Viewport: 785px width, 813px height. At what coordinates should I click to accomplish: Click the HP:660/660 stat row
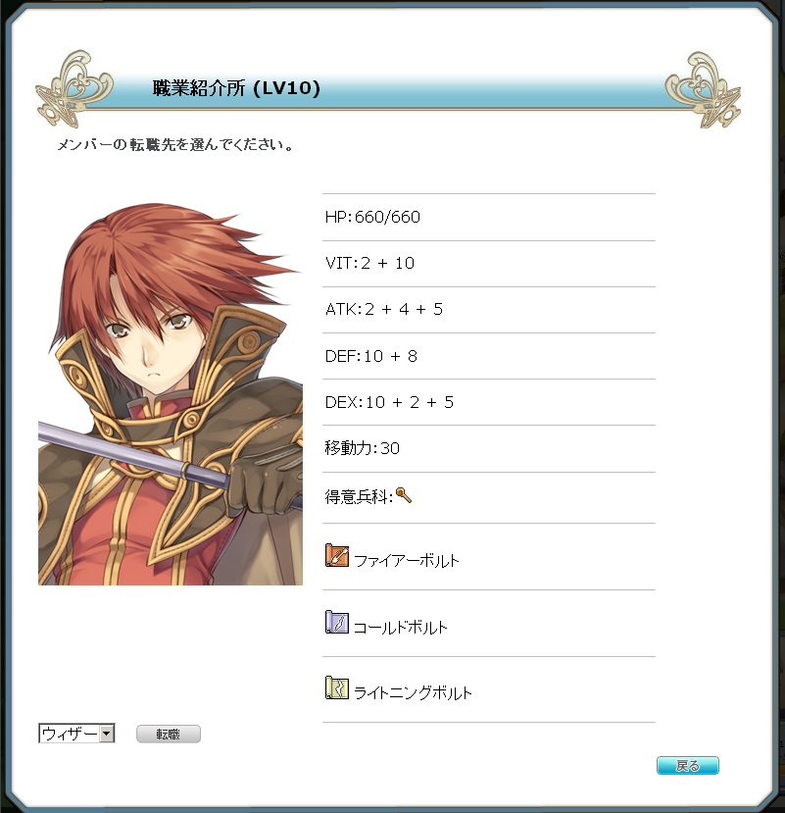(x=489, y=218)
